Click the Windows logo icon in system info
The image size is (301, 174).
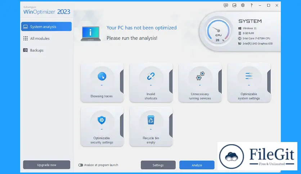pos(239,28)
